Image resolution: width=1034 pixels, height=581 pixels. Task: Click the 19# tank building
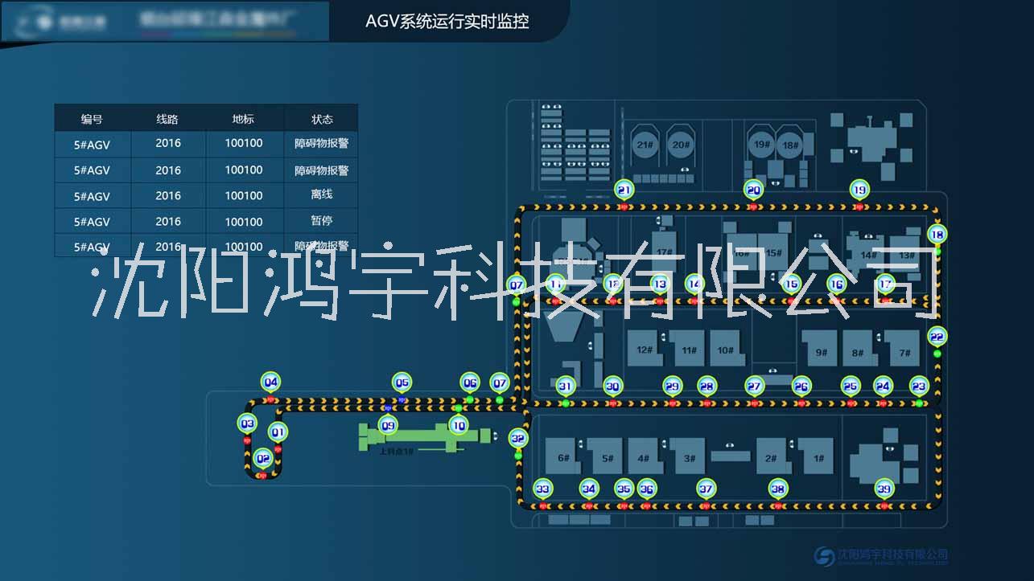click(761, 144)
